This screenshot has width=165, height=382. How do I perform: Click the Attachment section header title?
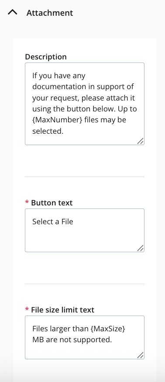pyautogui.click(x=50, y=13)
